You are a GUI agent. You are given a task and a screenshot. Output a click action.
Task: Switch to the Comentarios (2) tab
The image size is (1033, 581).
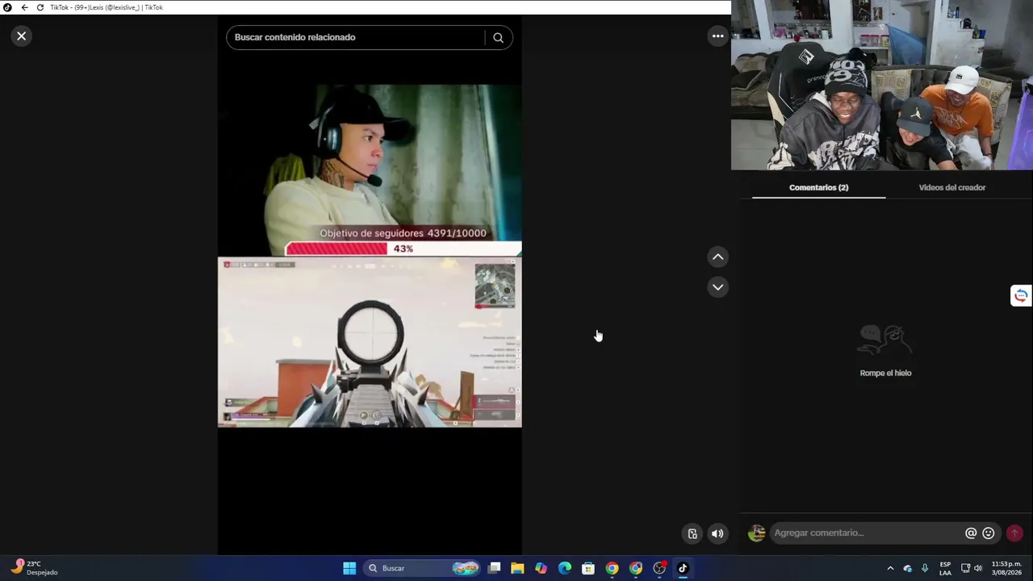pyautogui.click(x=818, y=187)
